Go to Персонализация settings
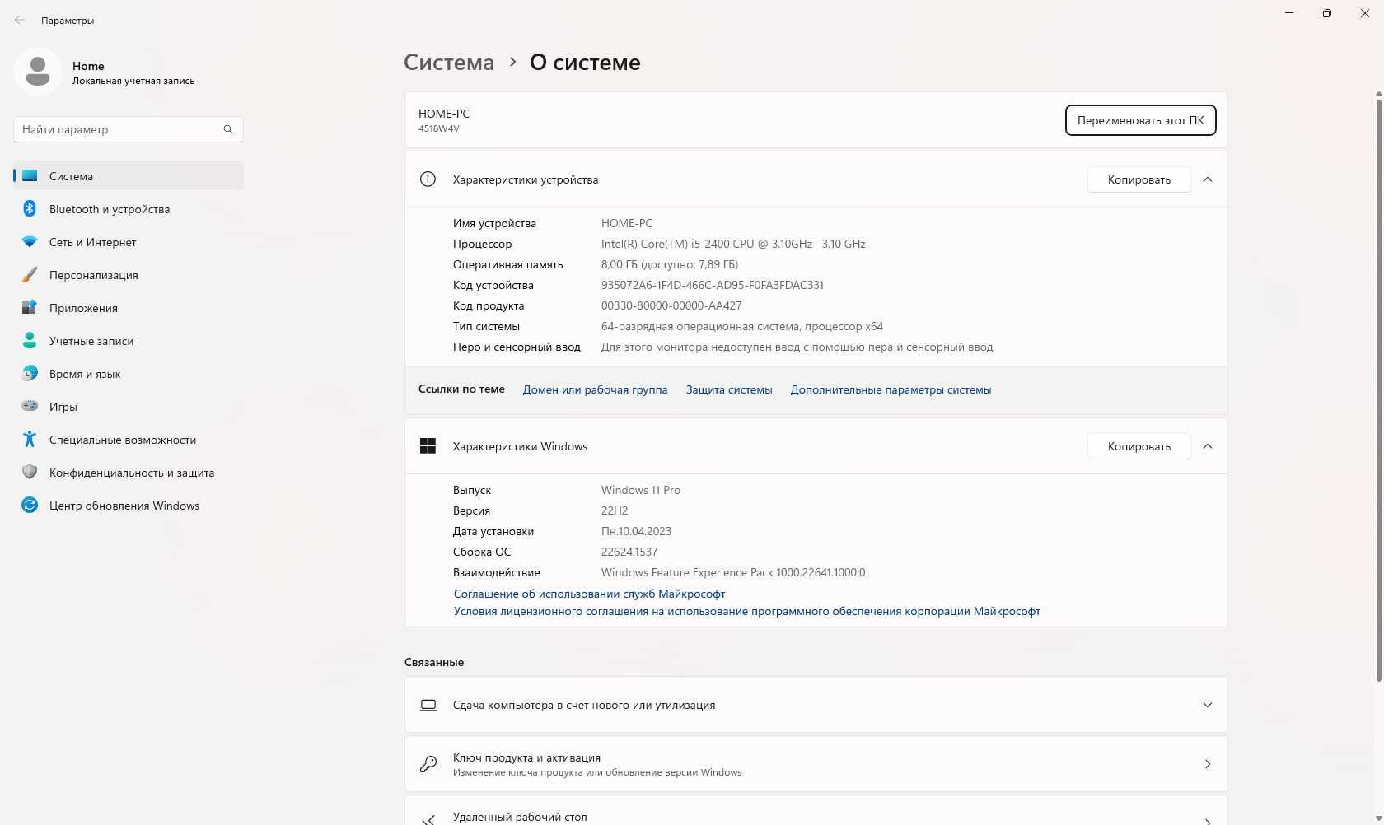The image size is (1384, 825). 129,275
